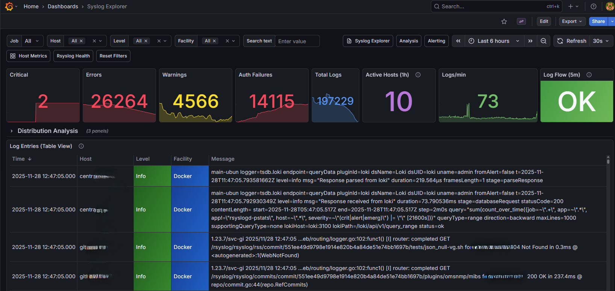Click the Reset Filters link

pyautogui.click(x=113, y=56)
